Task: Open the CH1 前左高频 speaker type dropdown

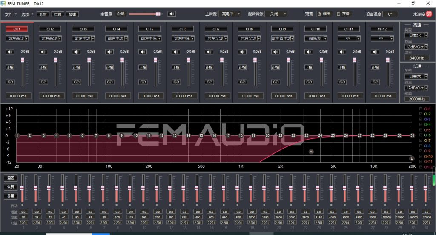Action: tap(17, 39)
